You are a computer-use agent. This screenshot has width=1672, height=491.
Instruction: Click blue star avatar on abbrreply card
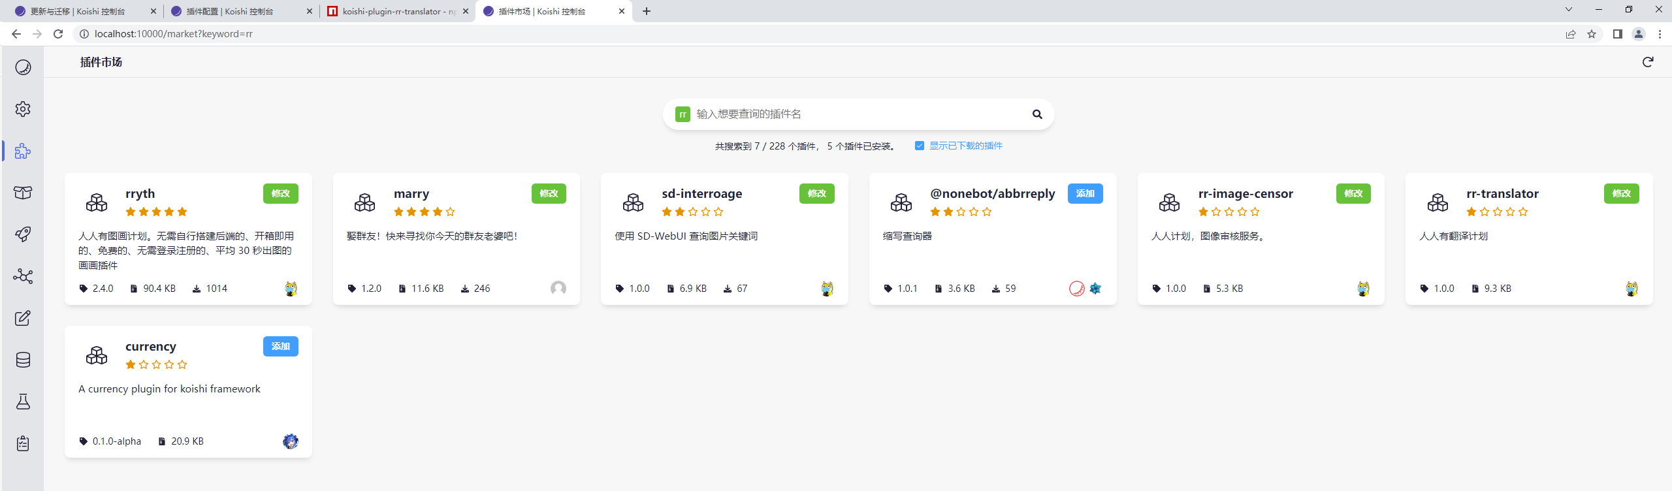tap(1095, 289)
